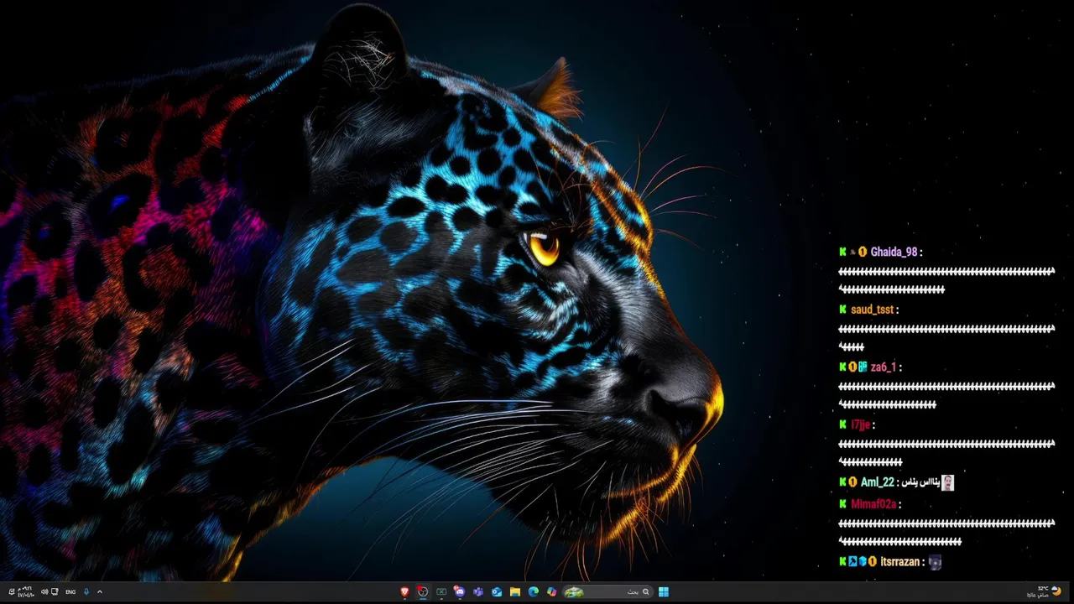Viewport: 1074px width, 604px height.
Task: Open Microsoft Teams from the taskbar
Action: [478, 591]
